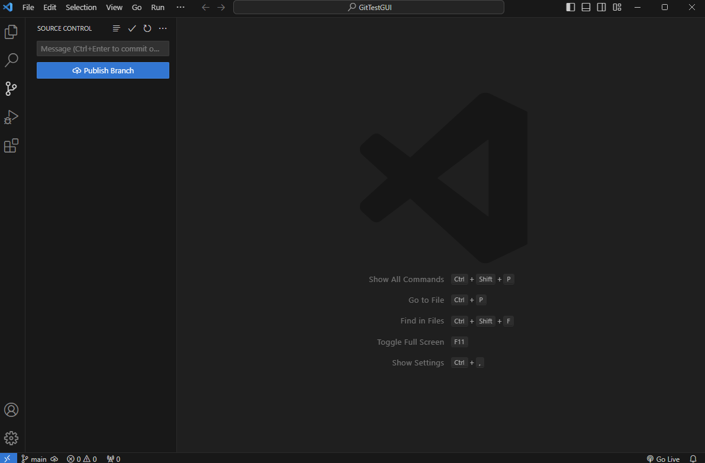Open the View menu
Image resolution: width=705 pixels, height=463 pixels.
(x=114, y=7)
